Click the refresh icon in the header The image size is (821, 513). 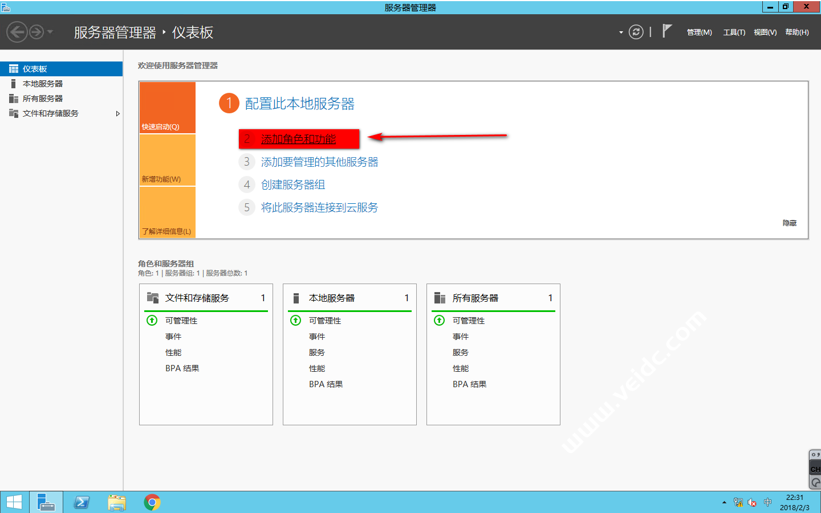[x=636, y=32]
